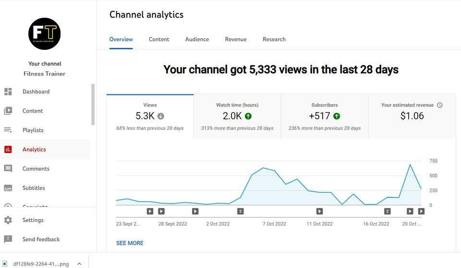Open the Revenue tab

click(236, 39)
